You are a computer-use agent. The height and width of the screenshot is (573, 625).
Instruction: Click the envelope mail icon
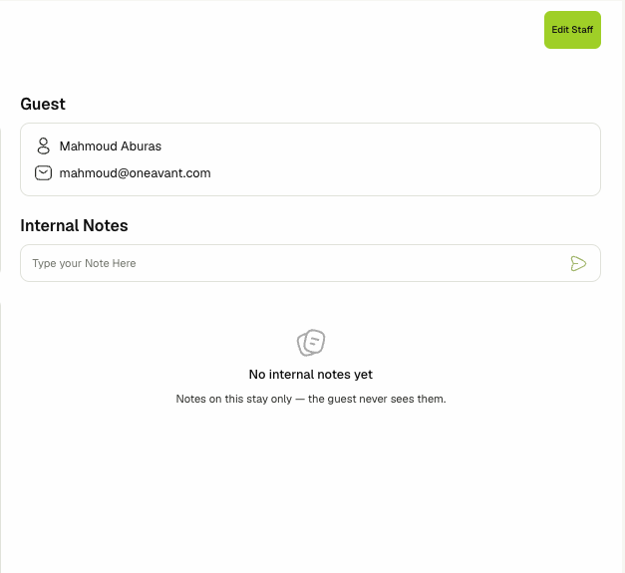pyautogui.click(x=44, y=173)
